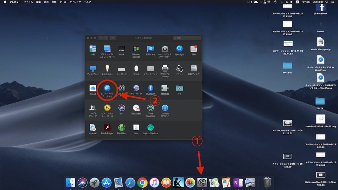Open the ヘルプ (Help) menu

click(x=87, y=2)
